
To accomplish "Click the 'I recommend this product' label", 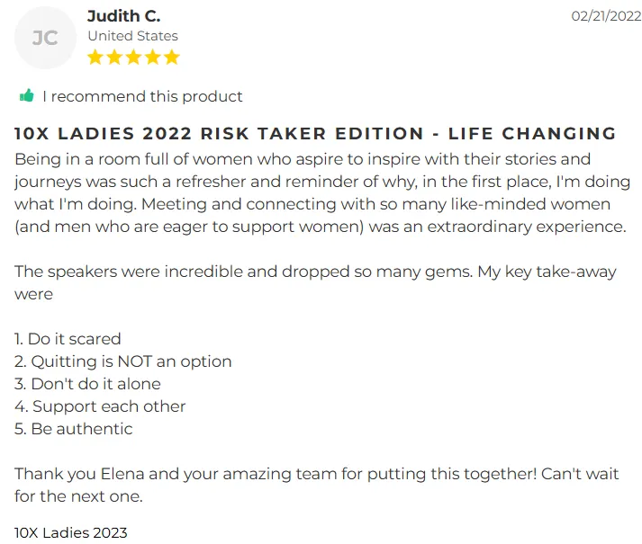I will pyautogui.click(x=142, y=96).
